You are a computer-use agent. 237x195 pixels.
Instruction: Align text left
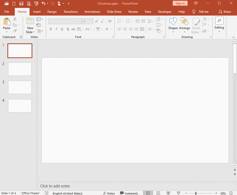point(120,29)
